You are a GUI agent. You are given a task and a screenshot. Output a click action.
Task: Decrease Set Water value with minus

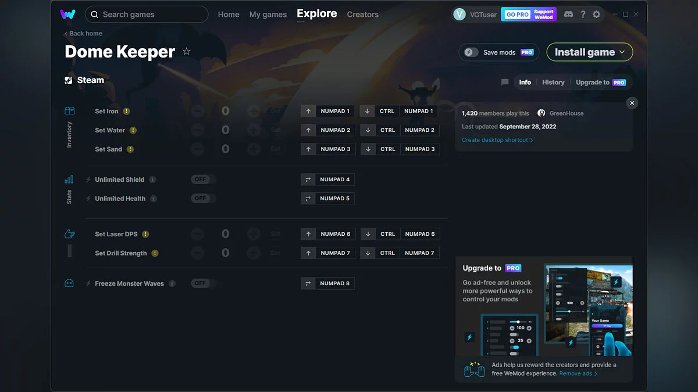point(197,130)
